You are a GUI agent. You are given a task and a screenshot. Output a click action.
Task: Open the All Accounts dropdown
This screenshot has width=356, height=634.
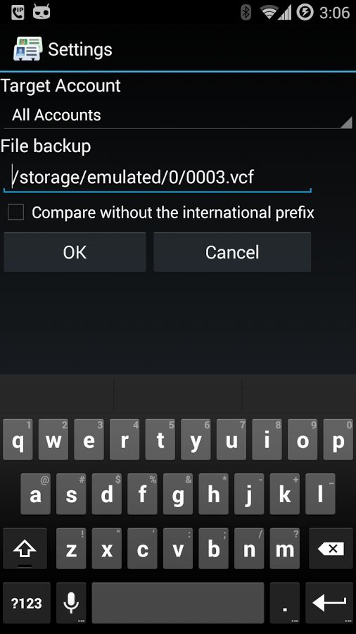tap(177, 116)
